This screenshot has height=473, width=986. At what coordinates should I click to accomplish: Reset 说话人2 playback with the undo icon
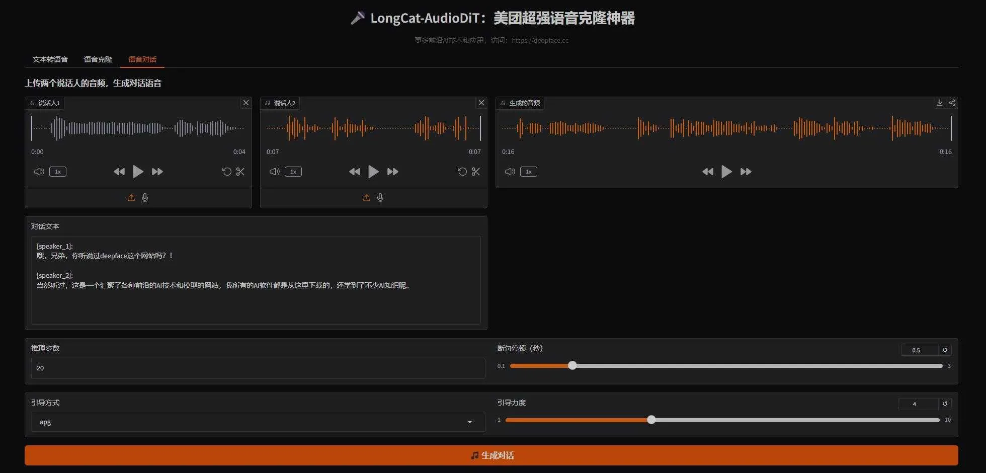(462, 172)
